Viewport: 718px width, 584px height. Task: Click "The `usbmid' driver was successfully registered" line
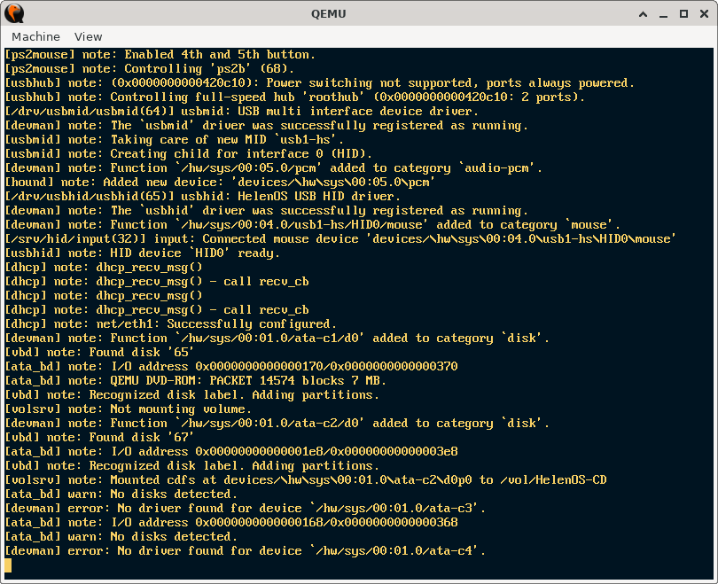click(x=267, y=126)
